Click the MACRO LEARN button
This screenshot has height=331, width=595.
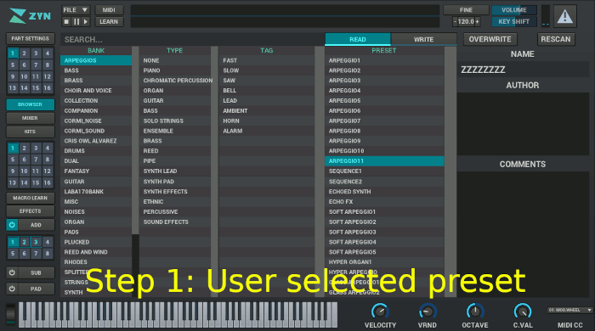31,198
